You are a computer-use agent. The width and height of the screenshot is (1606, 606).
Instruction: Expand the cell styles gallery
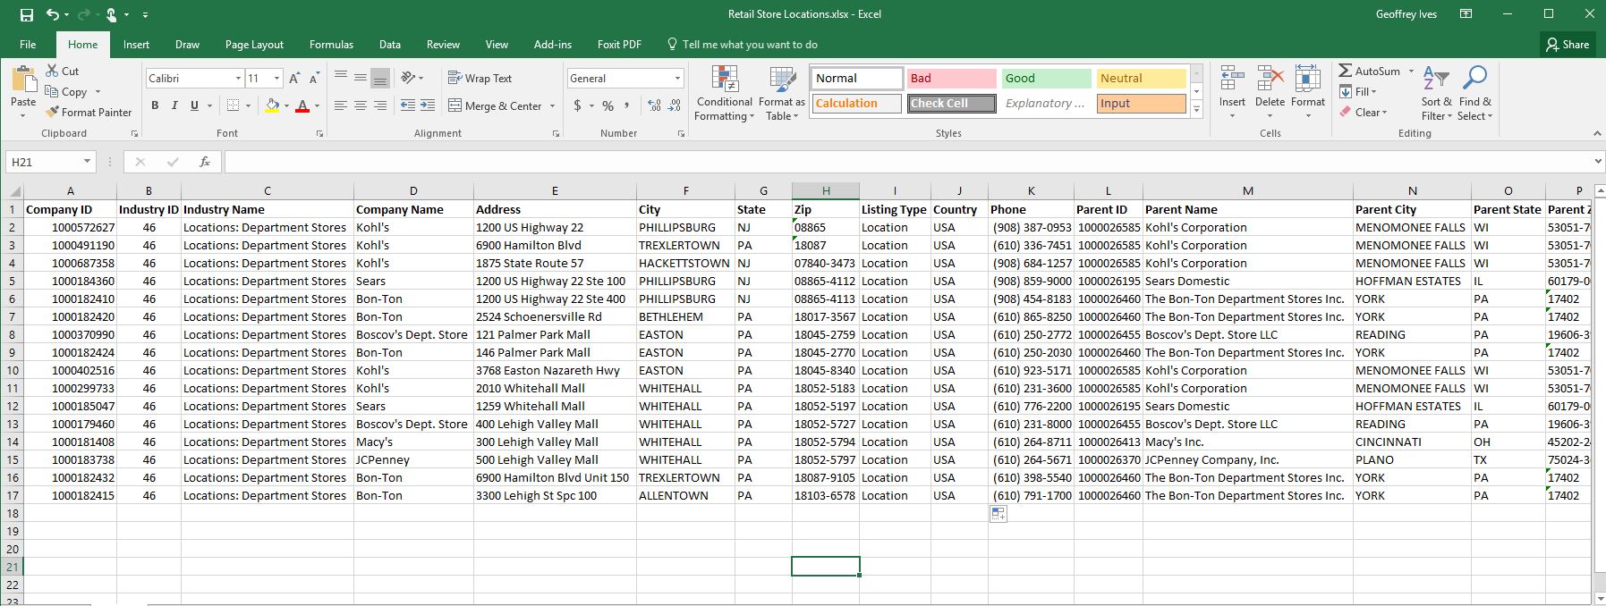coord(1196,108)
